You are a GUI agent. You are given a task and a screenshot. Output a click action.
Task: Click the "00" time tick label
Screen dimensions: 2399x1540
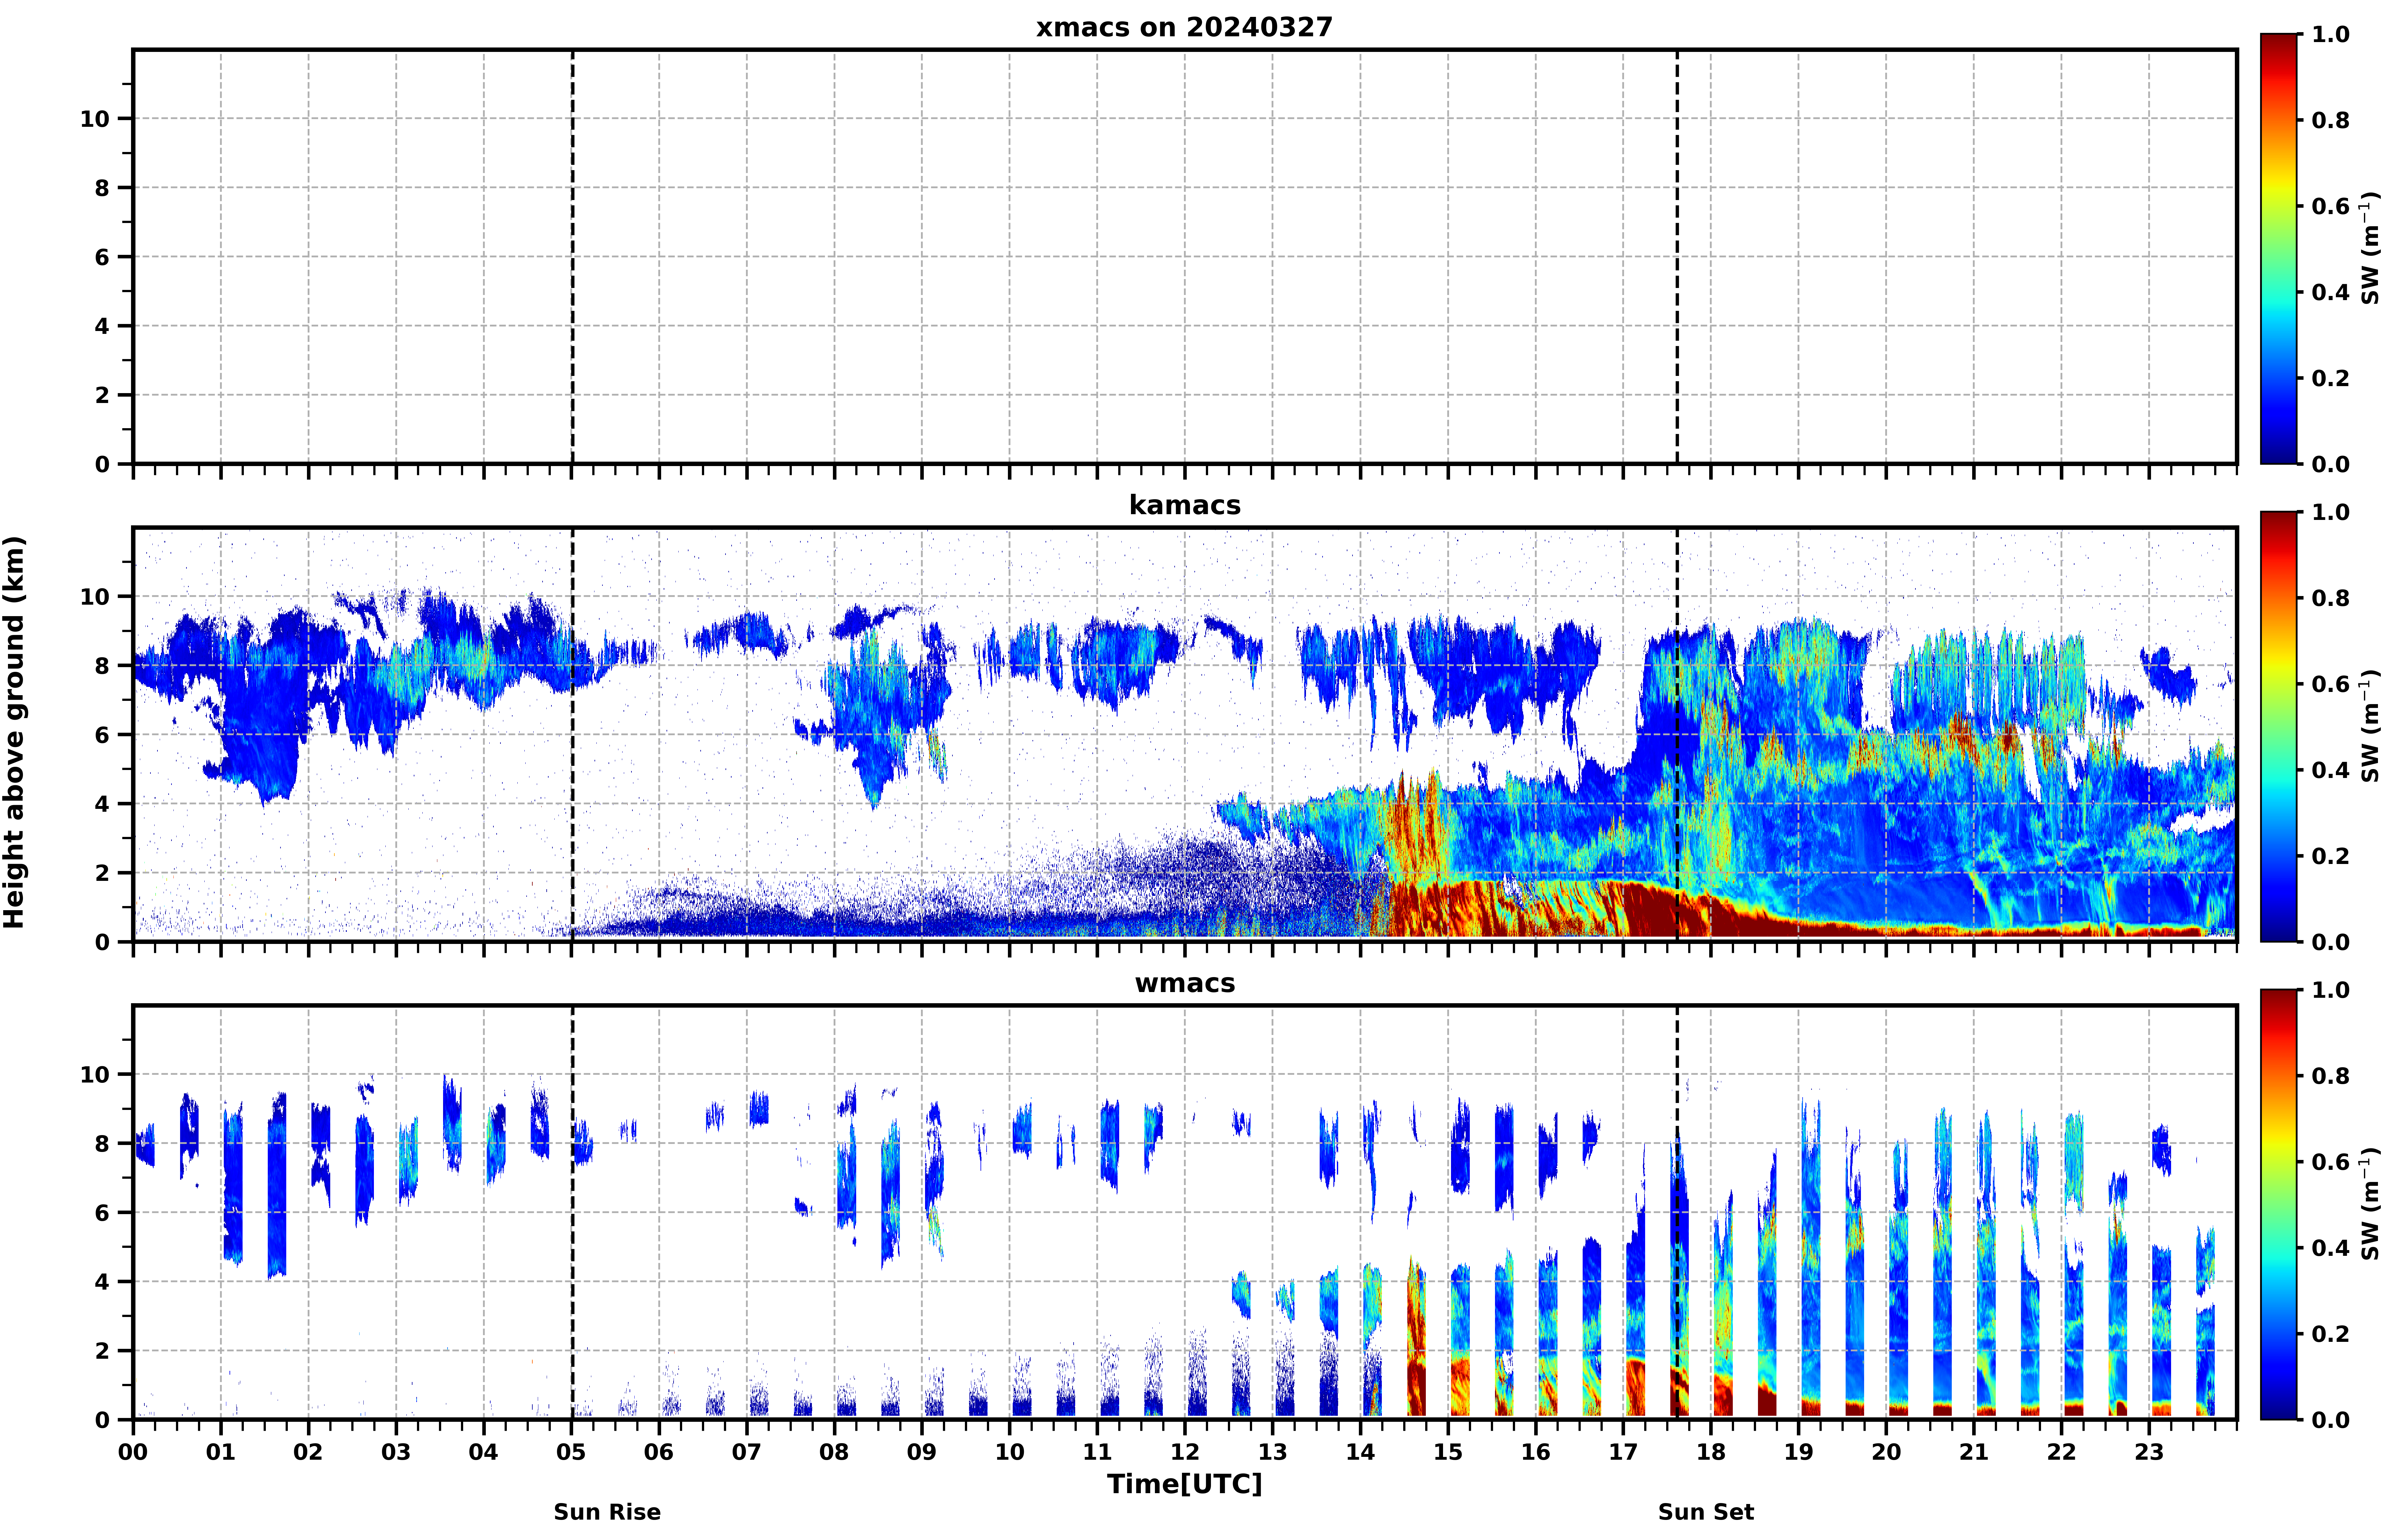coord(133,1452)
